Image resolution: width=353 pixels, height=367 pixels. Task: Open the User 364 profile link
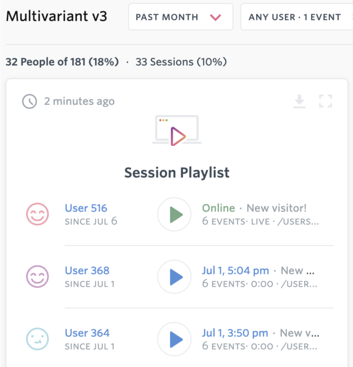(x=87, y=333)
